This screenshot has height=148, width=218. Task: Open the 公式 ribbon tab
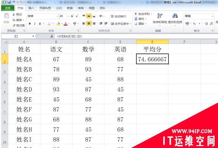click(59, 8)
